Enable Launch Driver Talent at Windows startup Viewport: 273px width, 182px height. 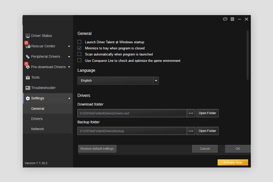(x=79, y=42)
